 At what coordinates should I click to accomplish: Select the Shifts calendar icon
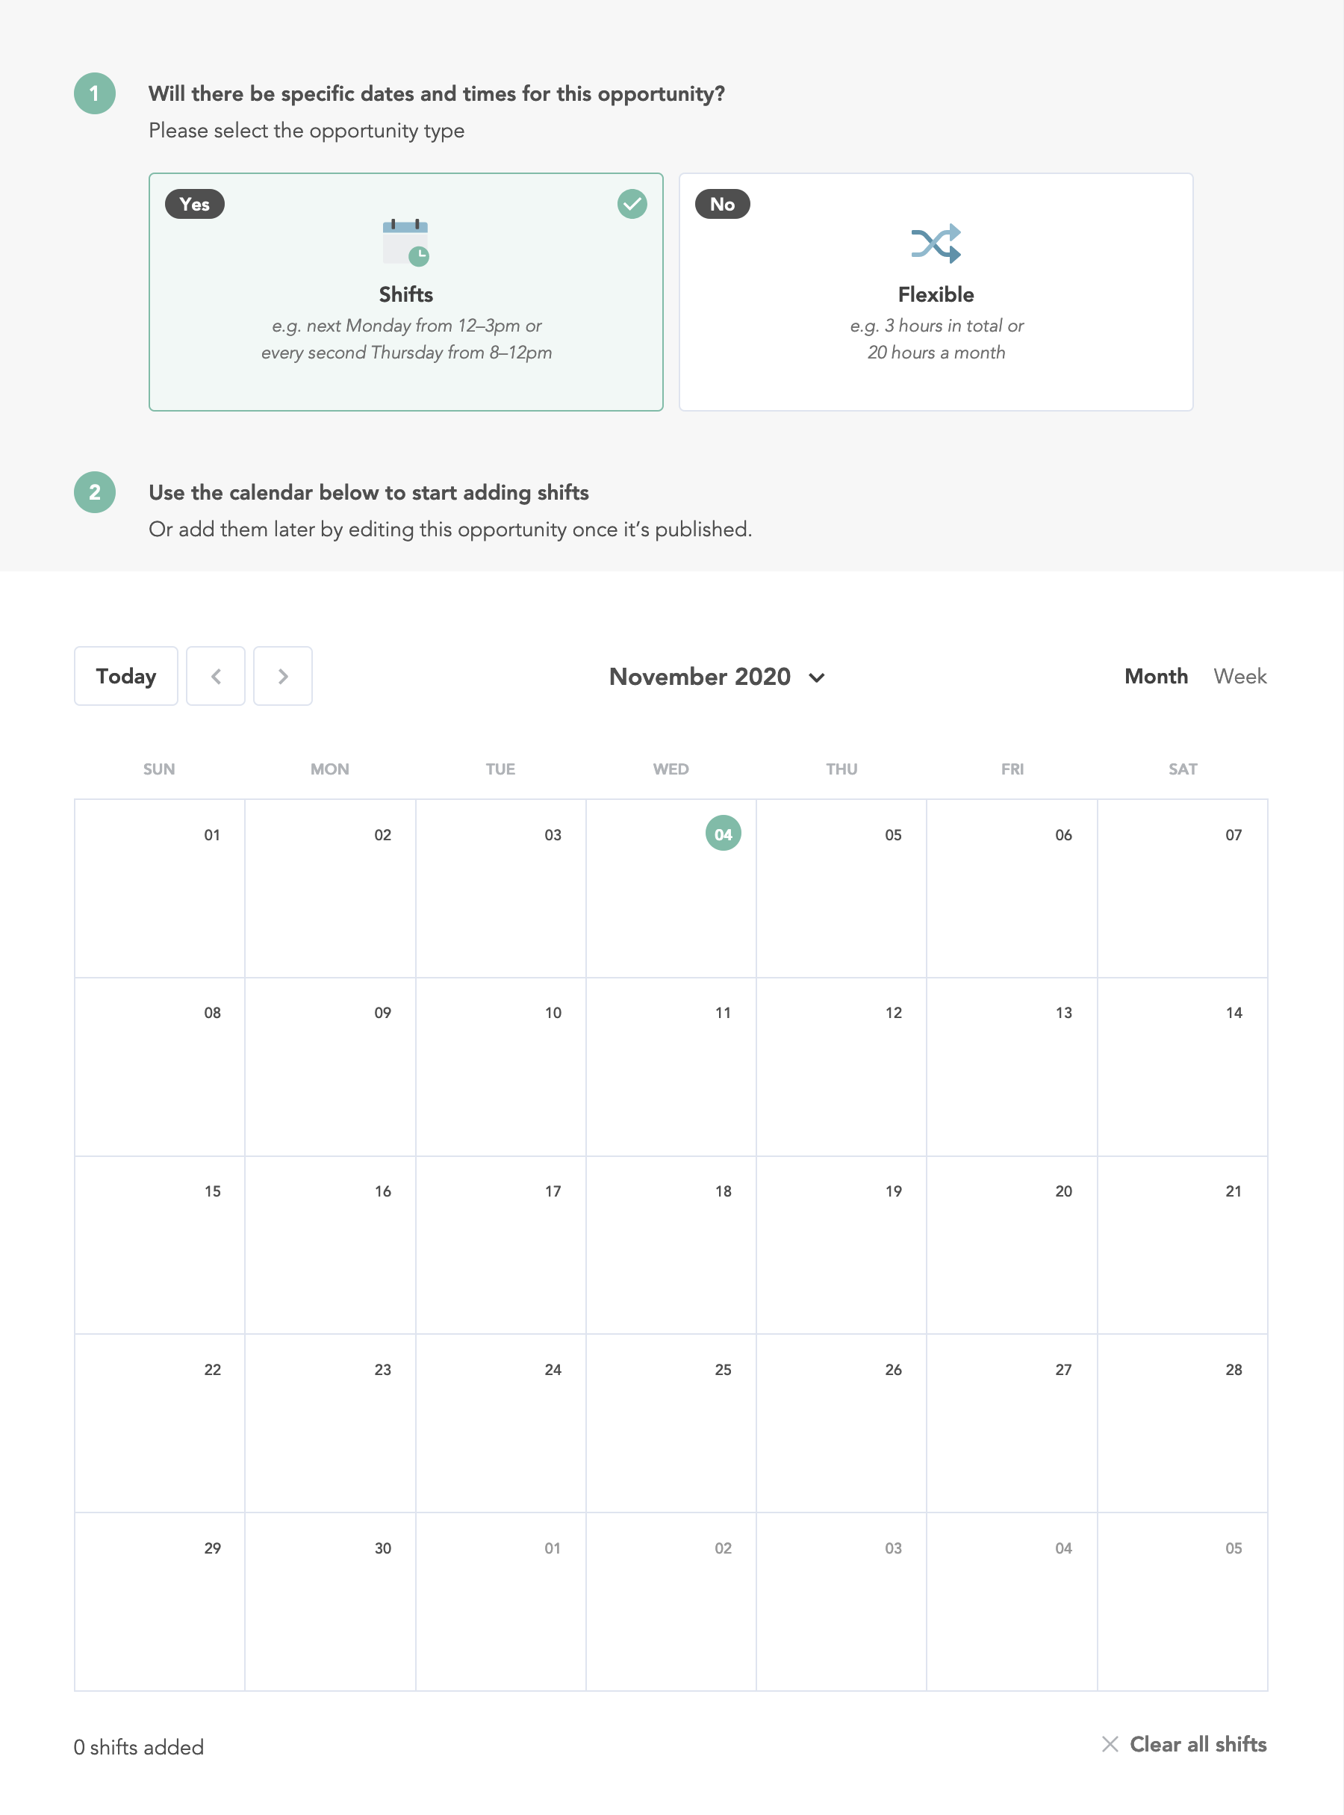[406, 242]
